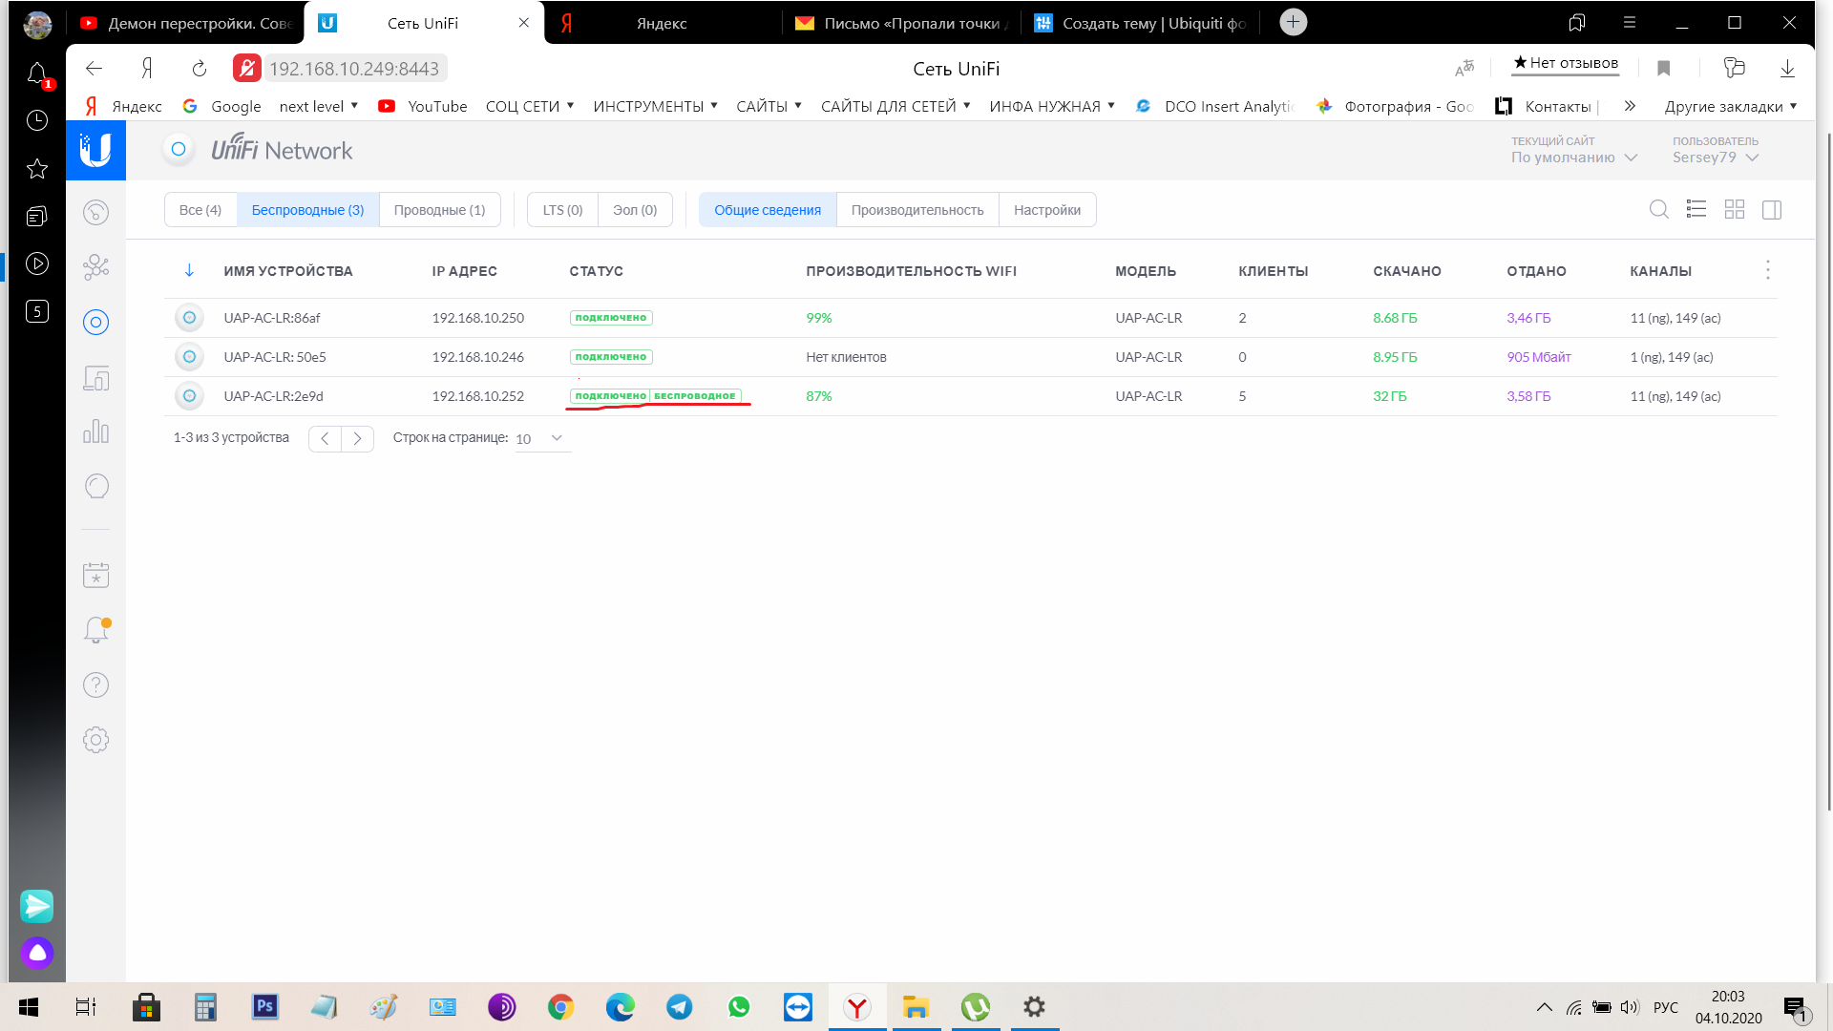Bookmark this page with ribbon icon
The width and height of the screenshot is (1833, 1031).
(1664, 68)
